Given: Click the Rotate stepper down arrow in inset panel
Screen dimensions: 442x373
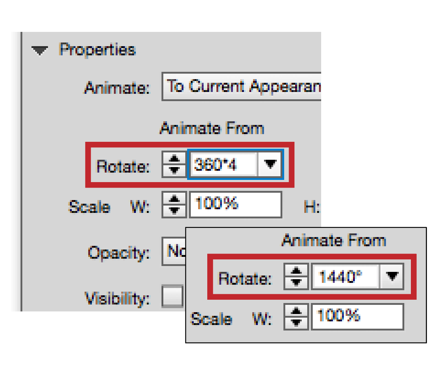Looking at the screenshot, I should coord(296,282).
